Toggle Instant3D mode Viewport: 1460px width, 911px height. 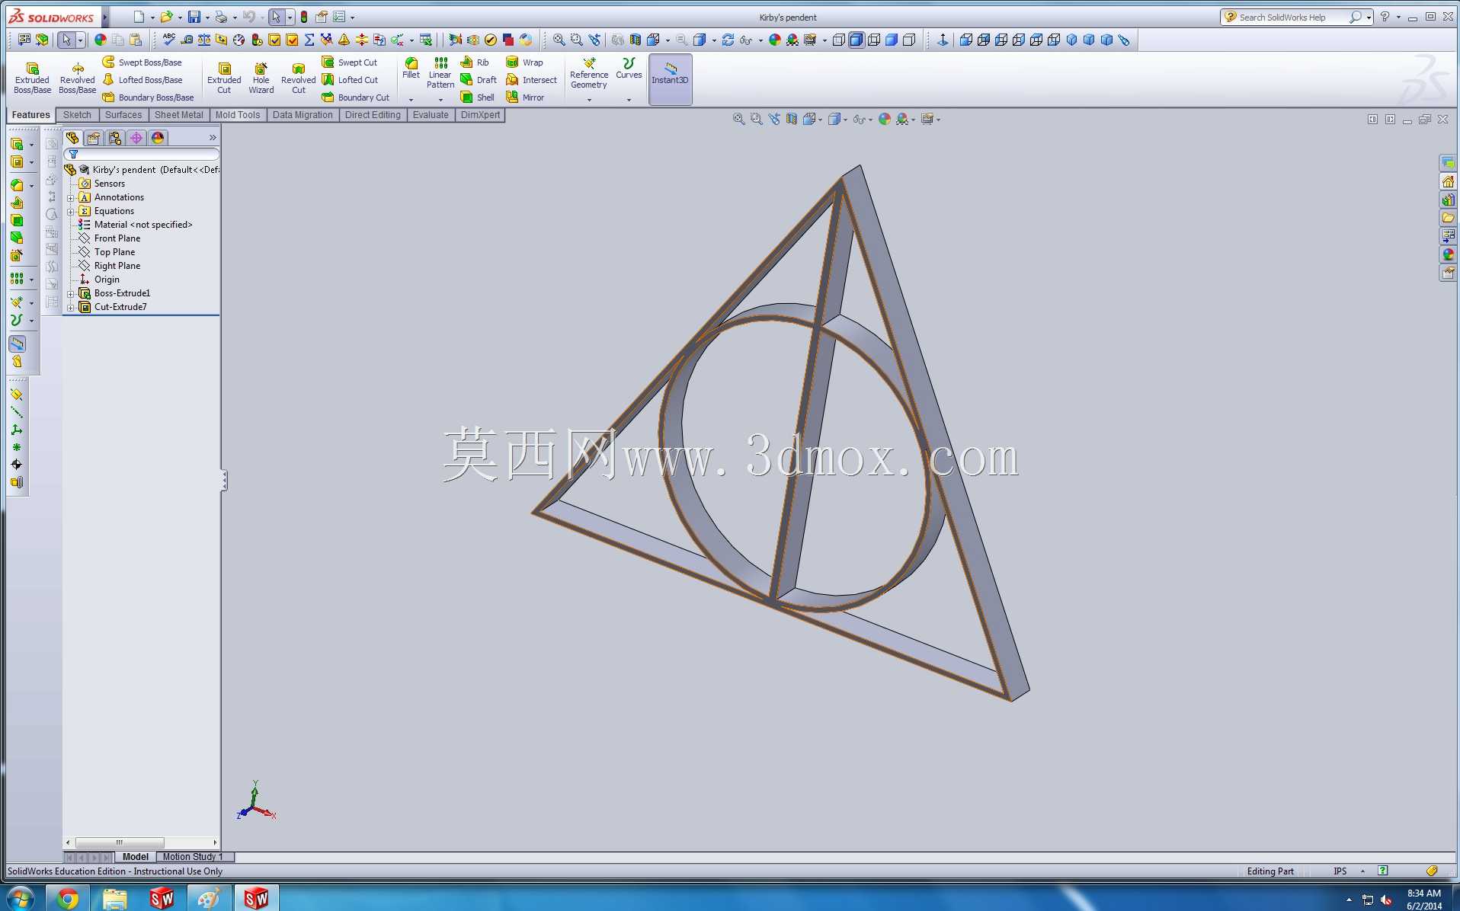tap(670, 78)
